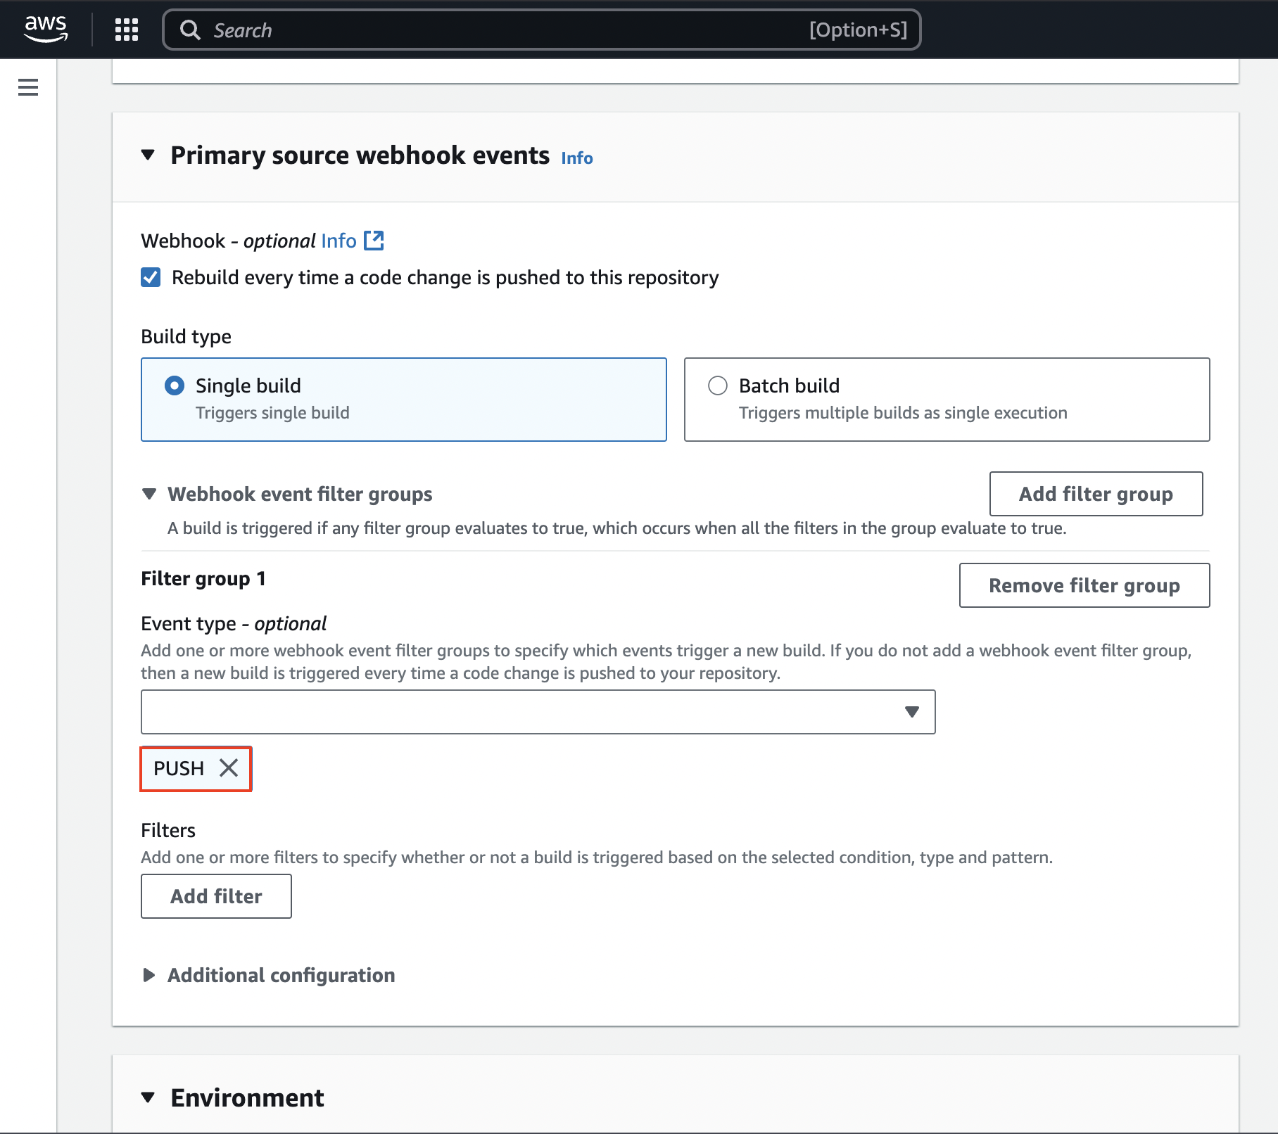Select the Batch build option
1278x1134 pixels.
tap(718, 386)
